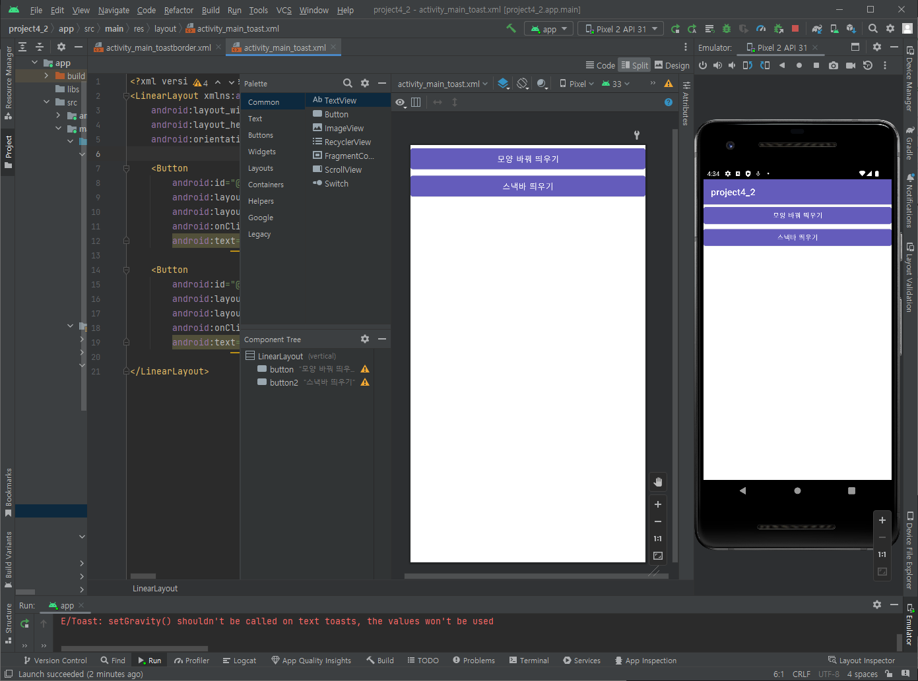Open the Pixel 2 API 31 device dropdown
918x681 pixels.
620,29
